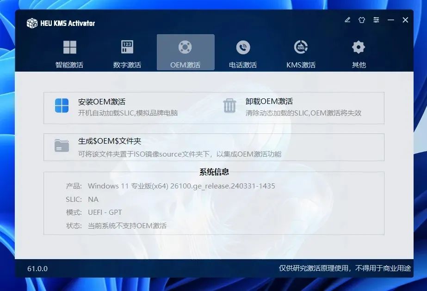Click the 状态: label
427x291 pixels.
click(x=74, y=226)
